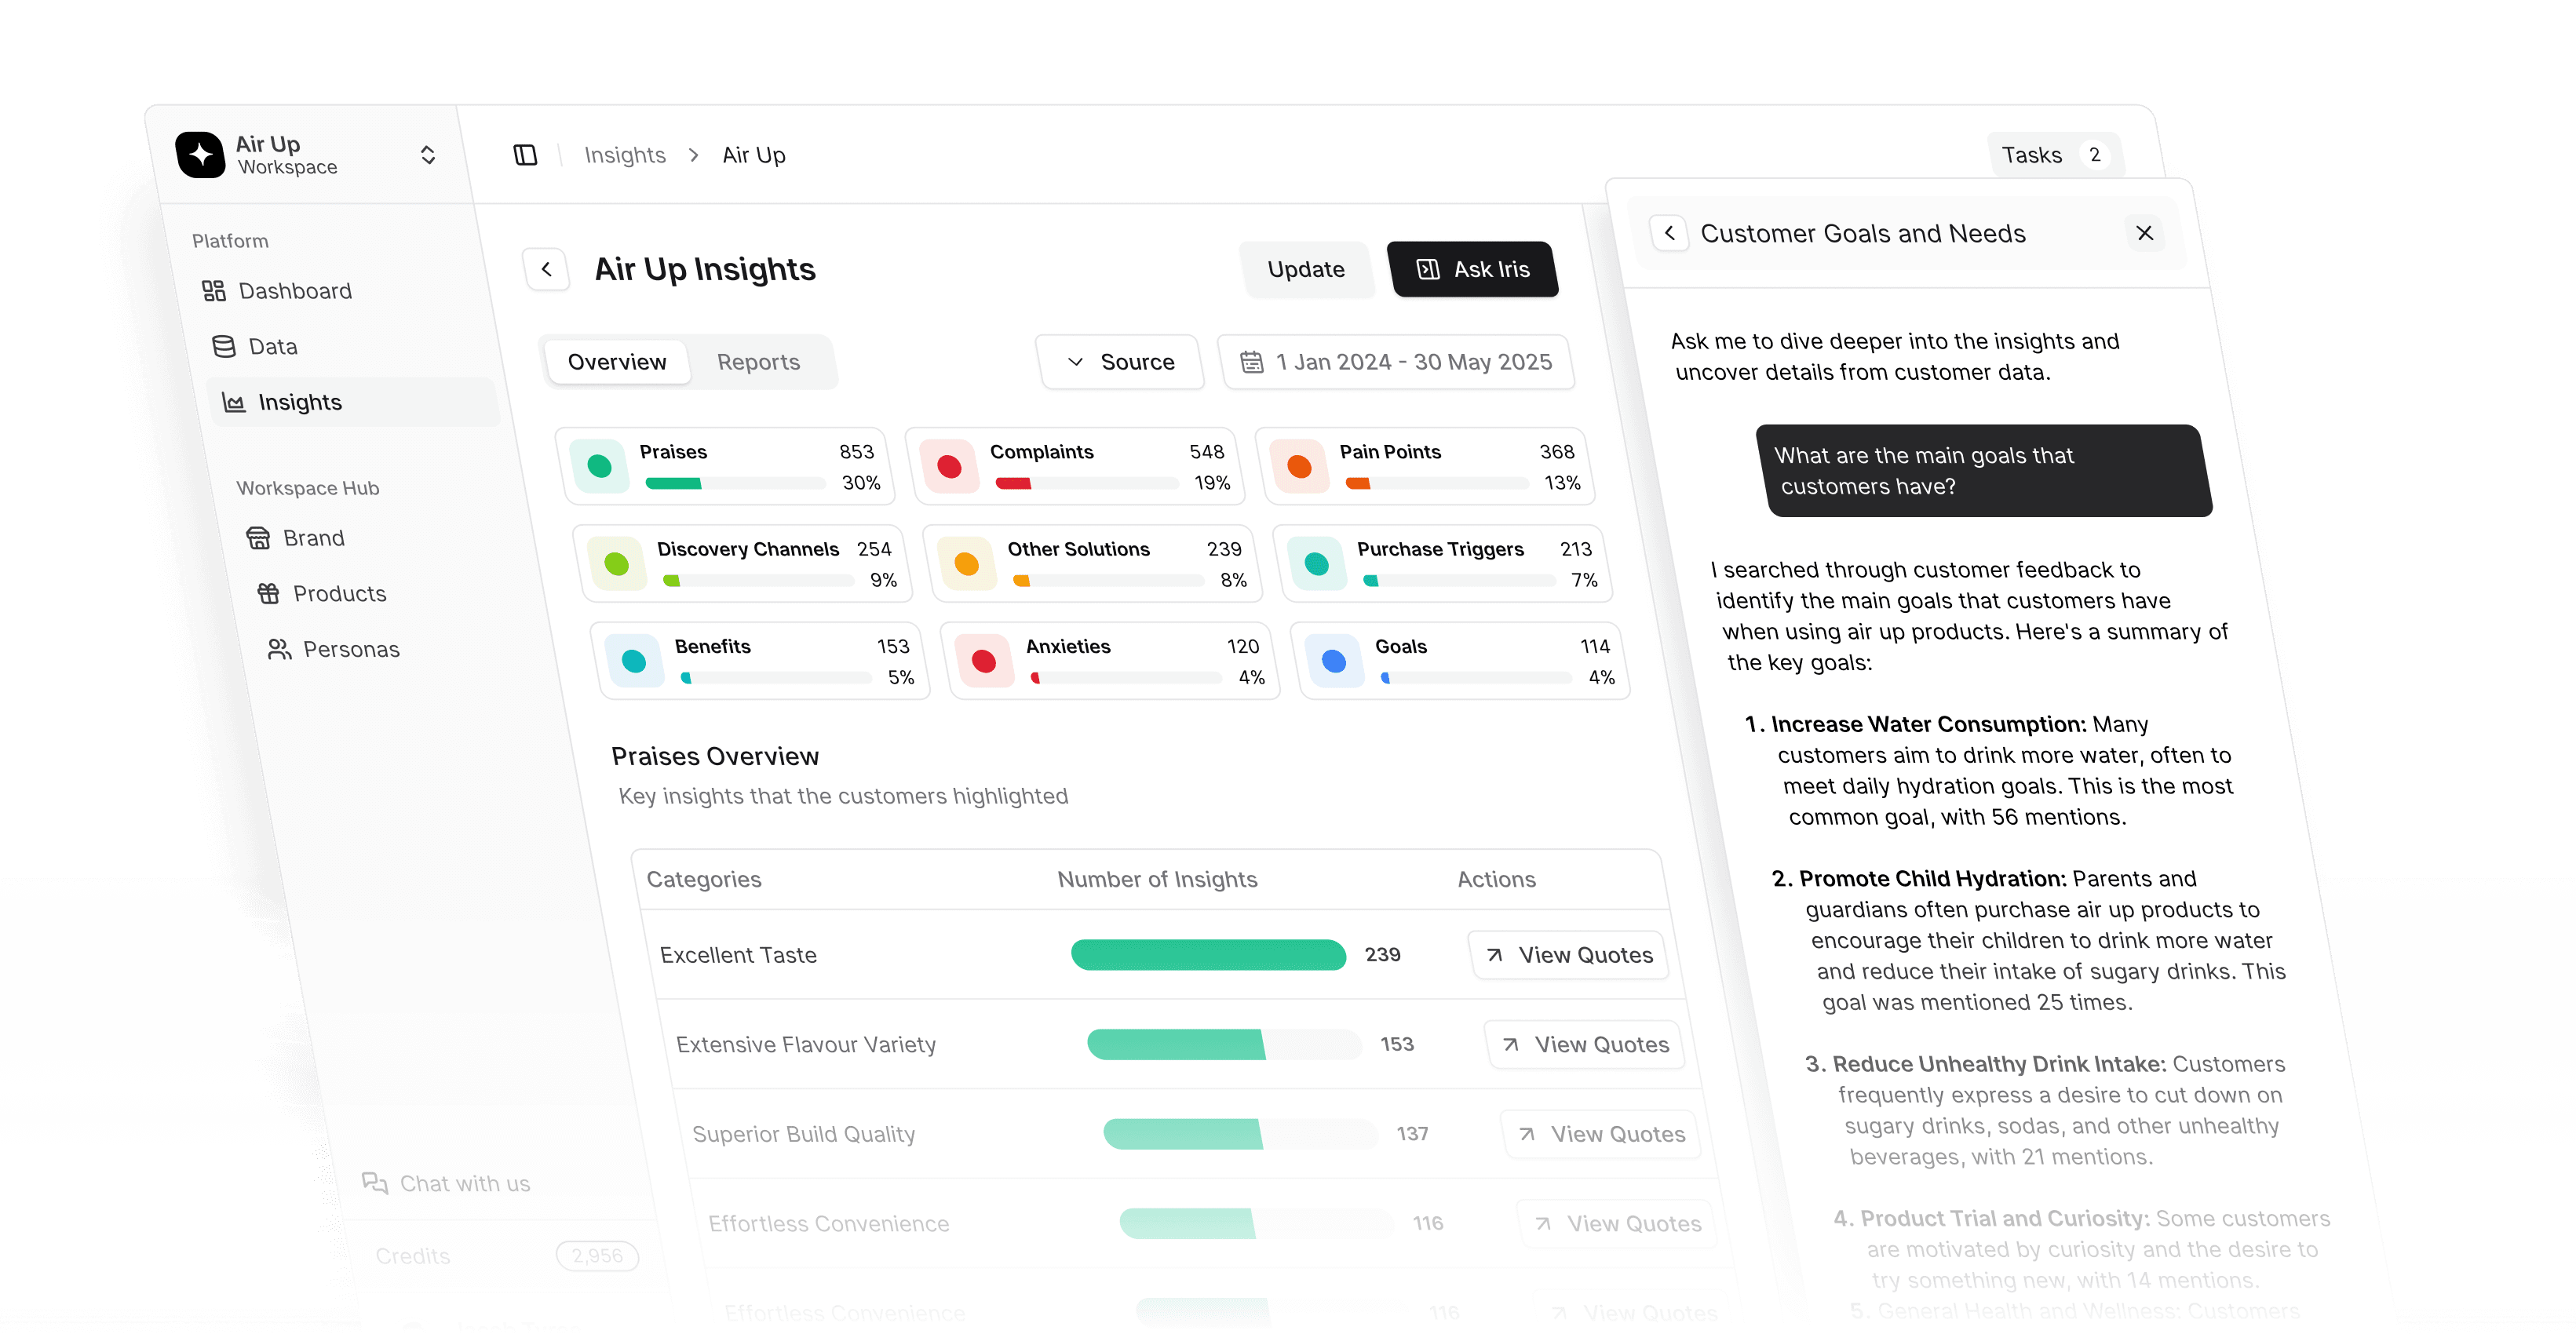Go back in Customer Goals panel
The image size is (2576, 1334).
[1669, 233]
